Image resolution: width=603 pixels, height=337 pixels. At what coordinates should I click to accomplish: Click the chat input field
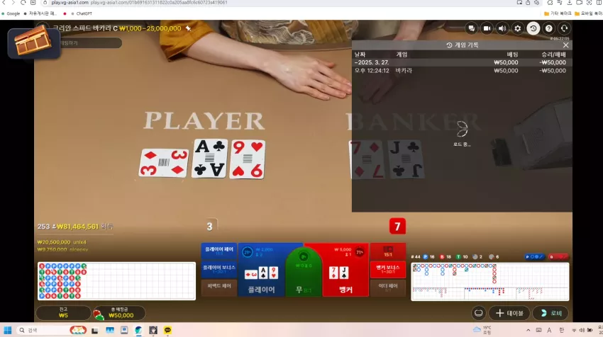pyautogui.click(x=90, y=43)
